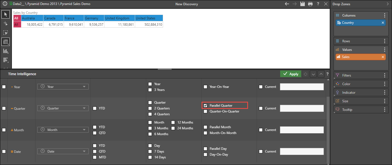Open the Month level dropdown
Viewport: 392px width, 165px height.
pos(63,130)
